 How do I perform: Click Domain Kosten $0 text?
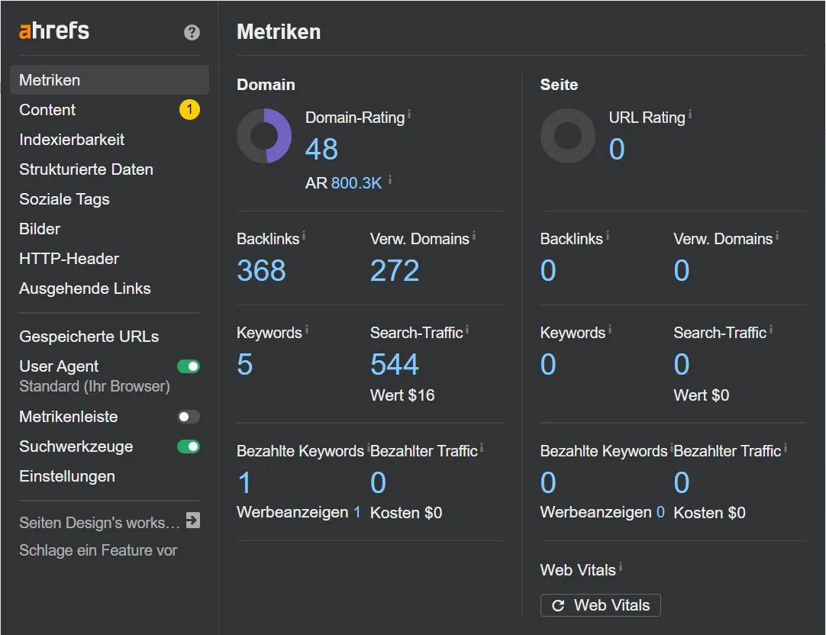406,513
